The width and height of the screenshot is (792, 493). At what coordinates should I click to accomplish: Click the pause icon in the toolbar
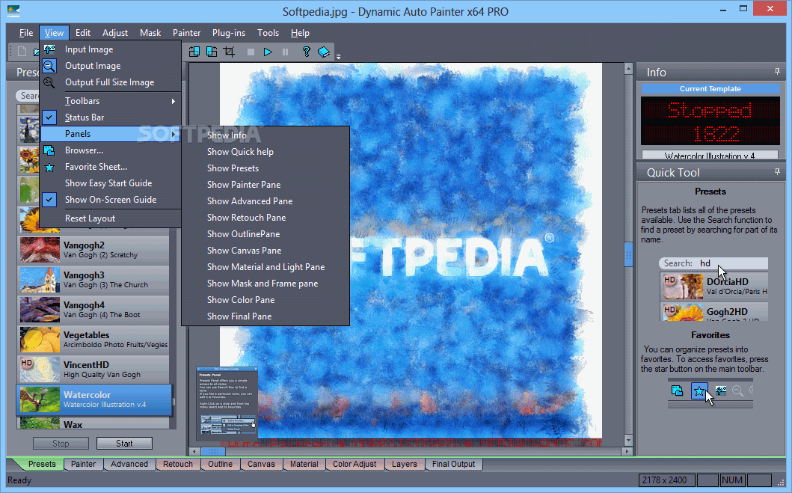pyautogui.click(x=286, y=52)
